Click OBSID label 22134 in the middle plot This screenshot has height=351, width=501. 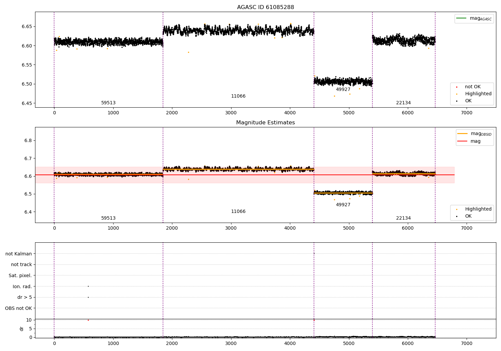[403, 218]
